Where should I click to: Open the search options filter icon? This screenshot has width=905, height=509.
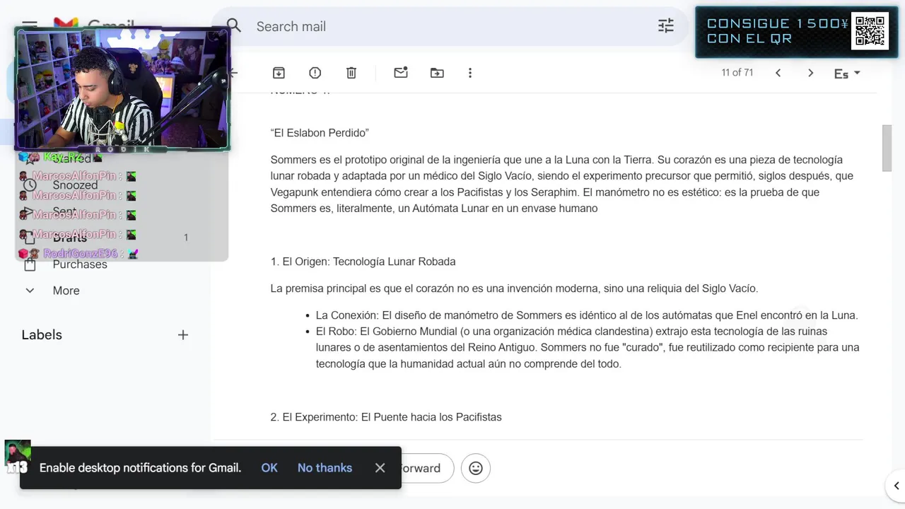tap(666, 26)
